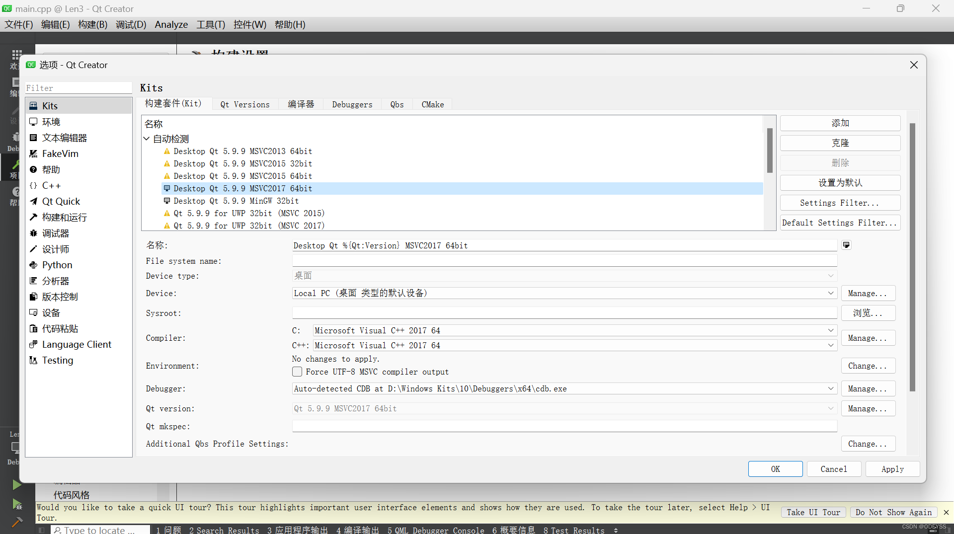
Task: Open the 分析器 settings category
Action: coord(79,281)
